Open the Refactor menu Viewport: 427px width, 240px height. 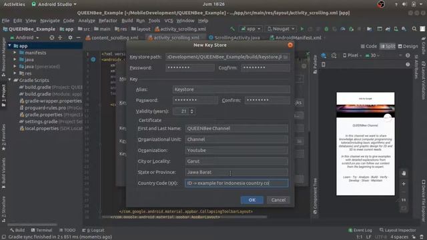click(108, 21)
